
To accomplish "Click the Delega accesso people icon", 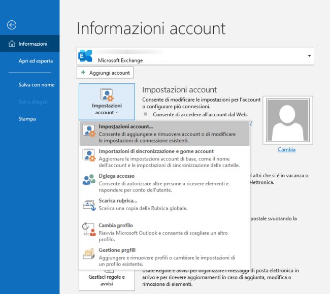I will click(x=89, y=180).
